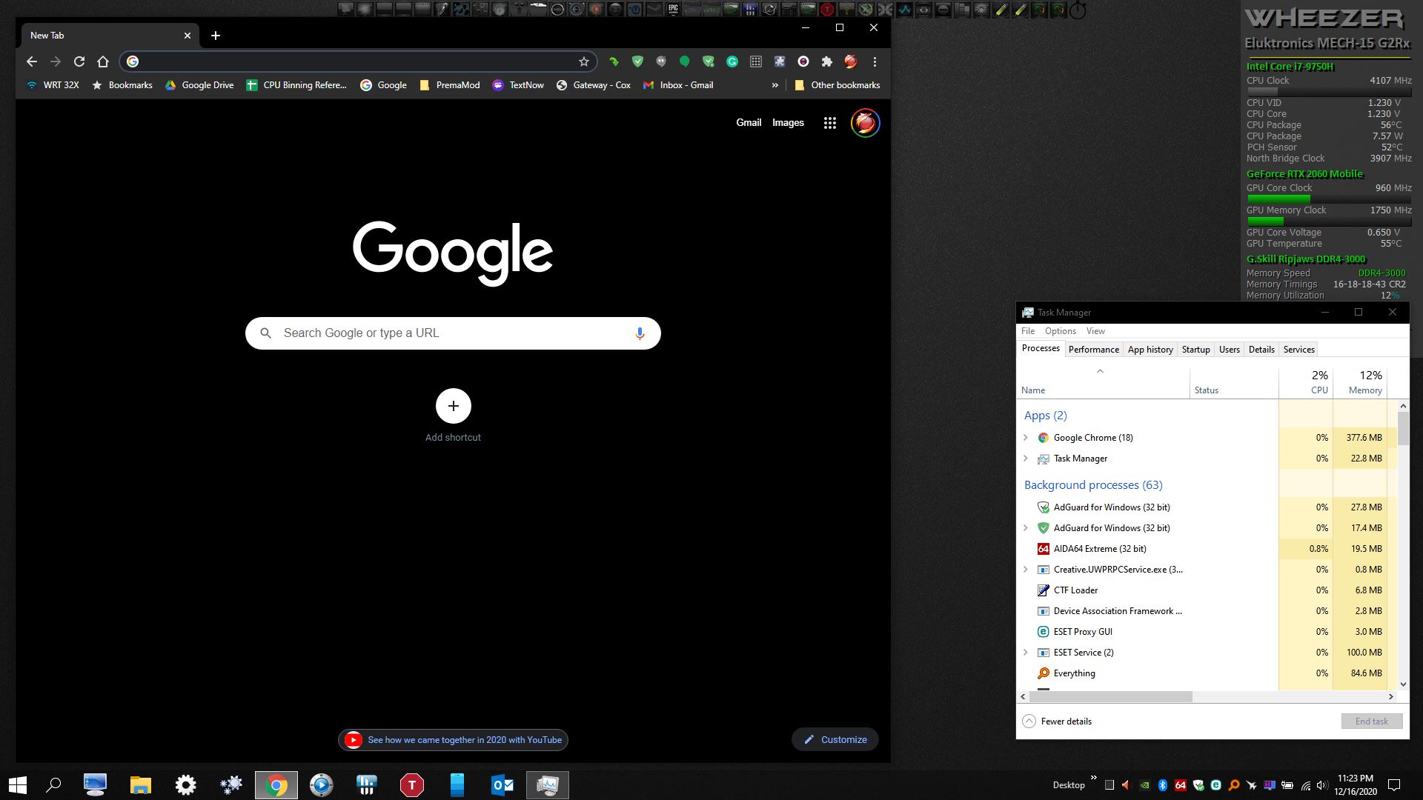Switch to the Startup tab

(x=1195, y=350)
